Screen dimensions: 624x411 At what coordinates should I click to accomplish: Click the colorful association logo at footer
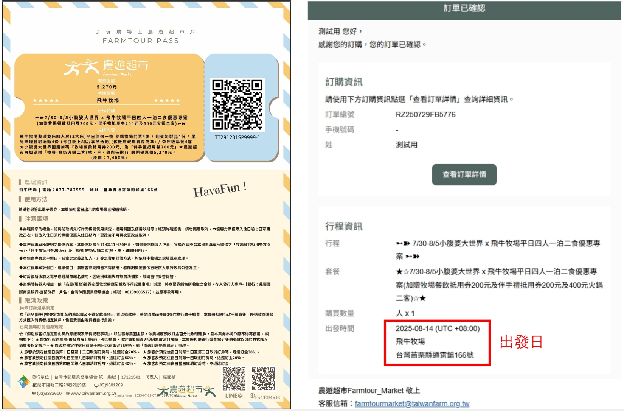[23, 381]
